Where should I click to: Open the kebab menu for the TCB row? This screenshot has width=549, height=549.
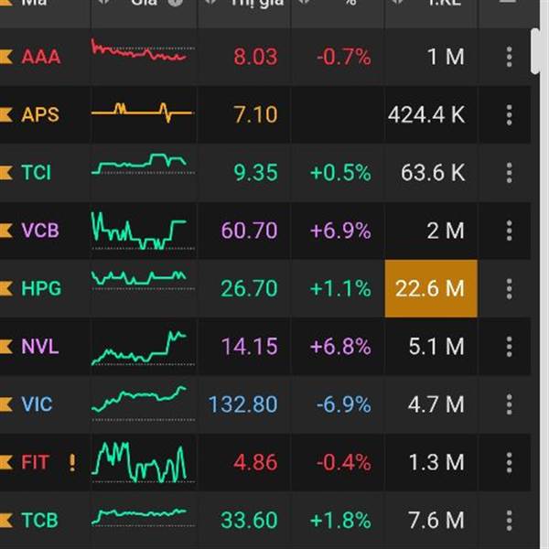pos(509,520)
